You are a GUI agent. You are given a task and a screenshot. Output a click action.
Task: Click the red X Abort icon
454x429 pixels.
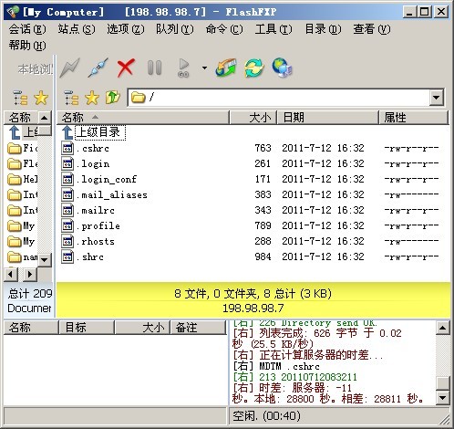tap(126, 68)
